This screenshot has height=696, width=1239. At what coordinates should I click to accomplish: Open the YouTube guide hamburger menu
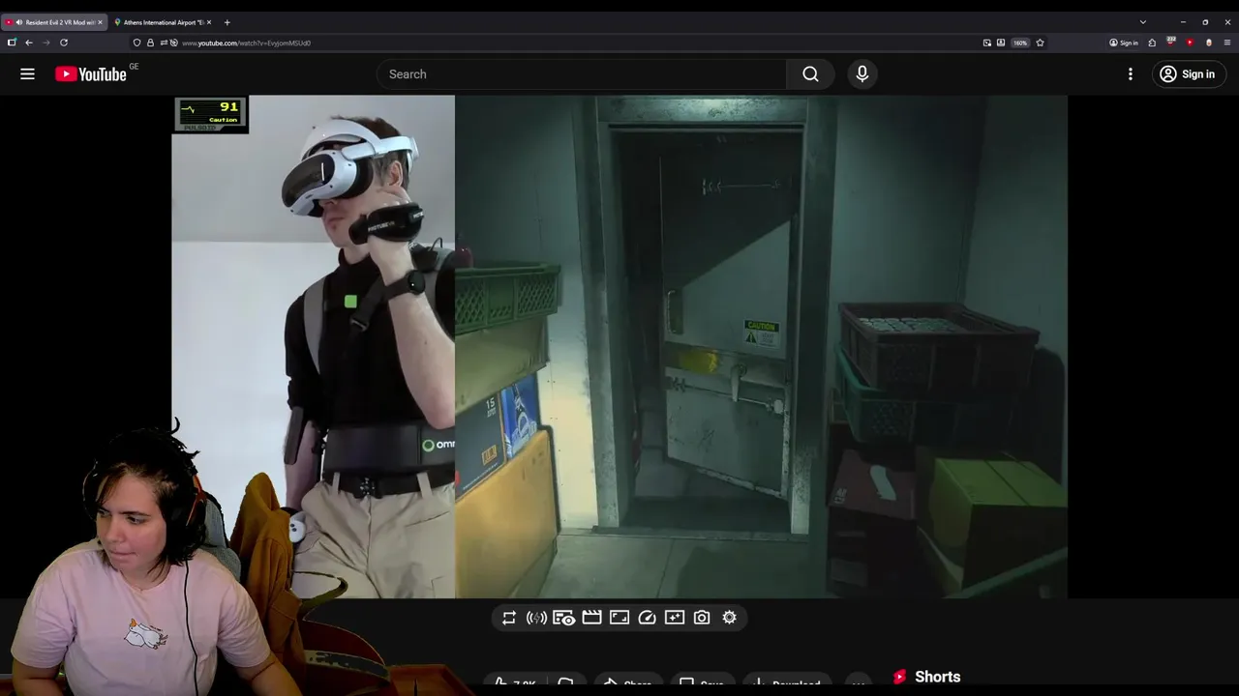[27, 74]
